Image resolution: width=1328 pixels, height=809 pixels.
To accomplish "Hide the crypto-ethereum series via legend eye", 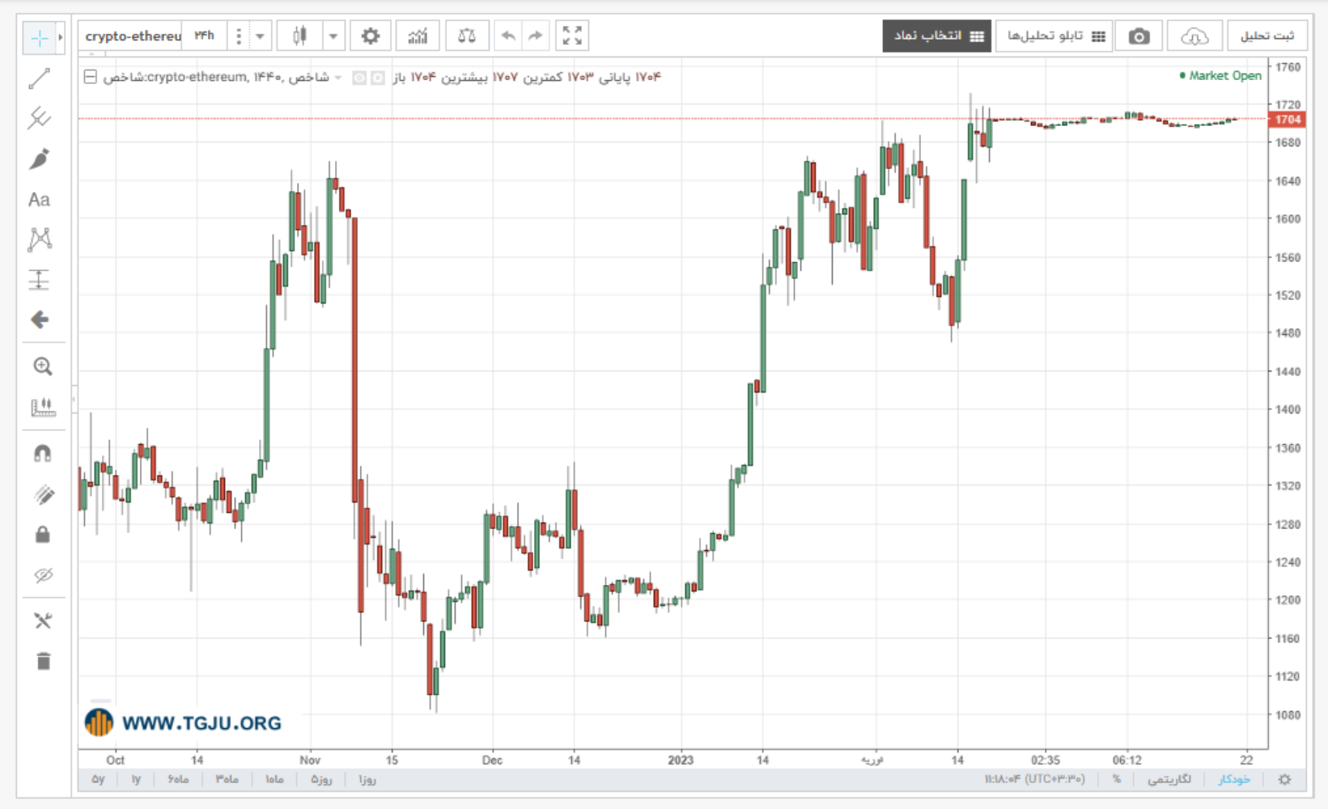I will 359,78.
